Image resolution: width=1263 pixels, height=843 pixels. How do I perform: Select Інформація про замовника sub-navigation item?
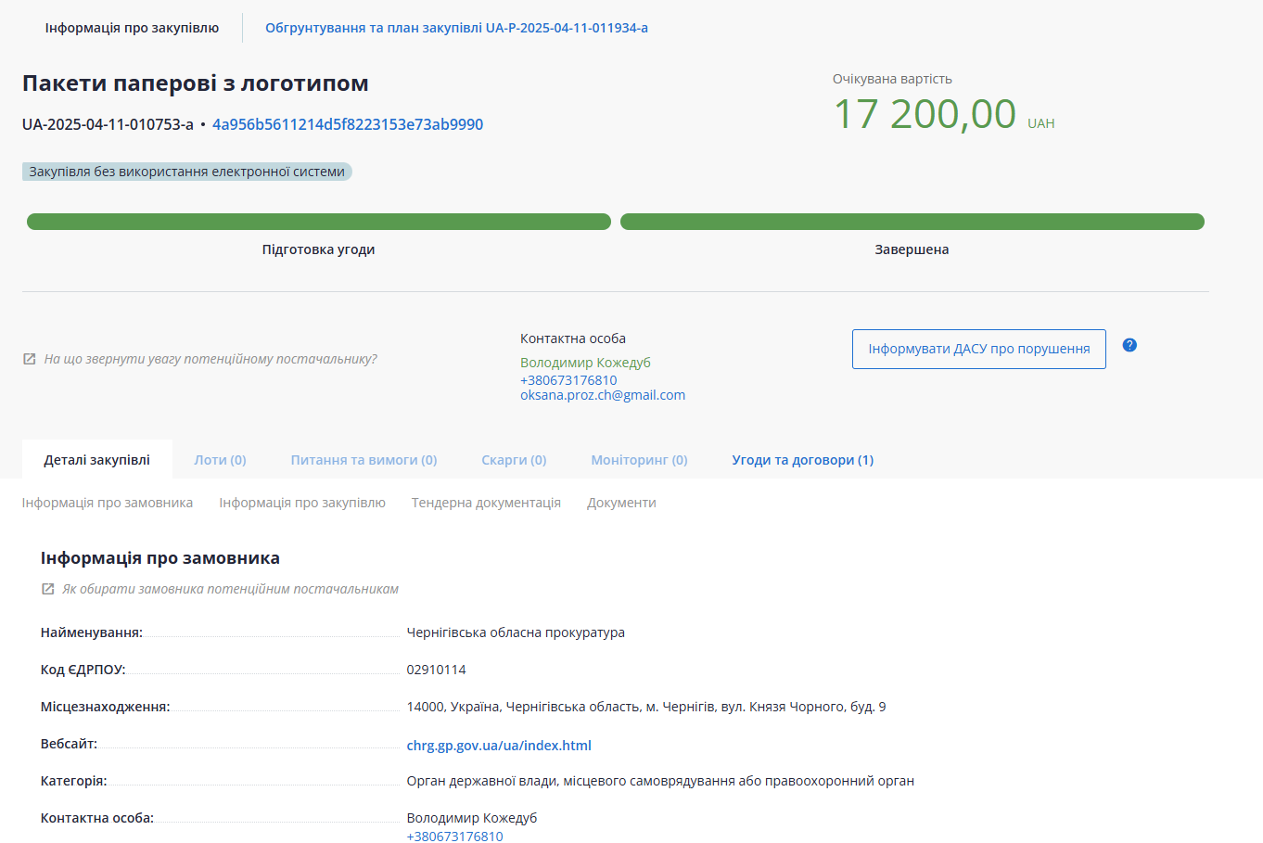click(108, 503)
